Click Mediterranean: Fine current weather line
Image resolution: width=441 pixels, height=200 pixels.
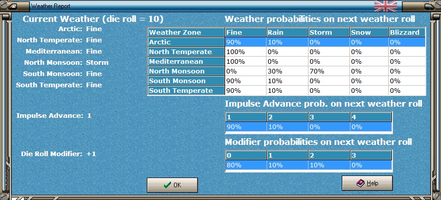[x=64, y=52]
